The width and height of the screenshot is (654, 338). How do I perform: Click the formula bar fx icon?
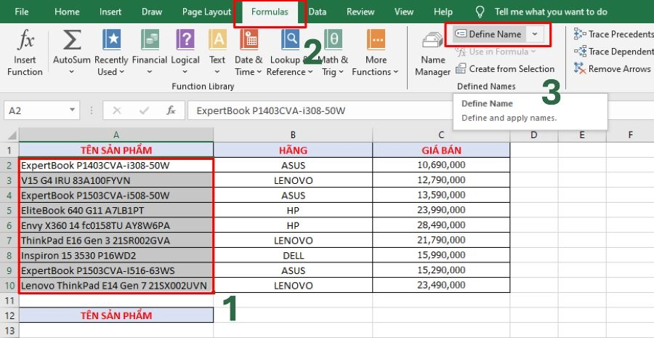pyautogui.click(x=171, y=110)
